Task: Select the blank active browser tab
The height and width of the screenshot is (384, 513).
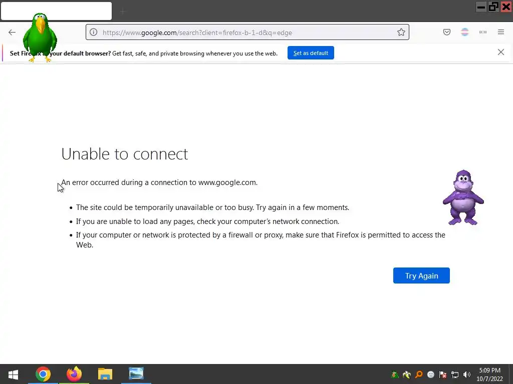Action: coord(56,11)
